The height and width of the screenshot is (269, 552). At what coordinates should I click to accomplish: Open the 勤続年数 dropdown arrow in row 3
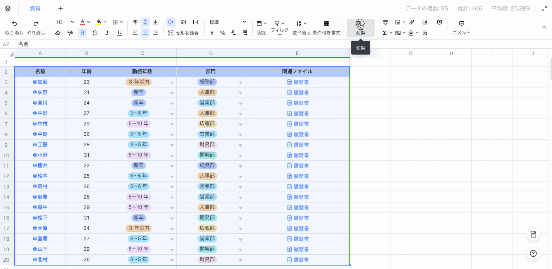172,82
